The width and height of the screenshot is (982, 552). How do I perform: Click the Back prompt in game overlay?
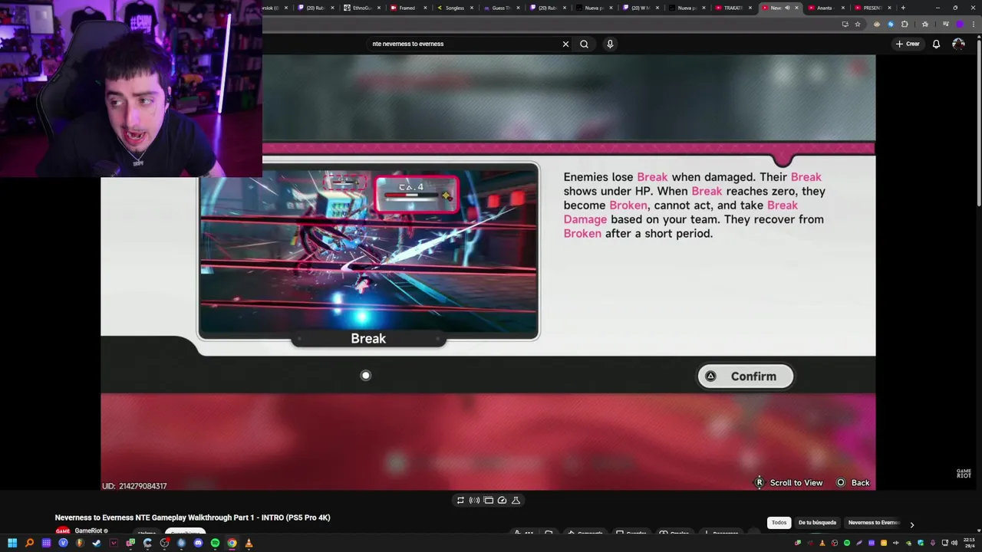click(852, 482)
